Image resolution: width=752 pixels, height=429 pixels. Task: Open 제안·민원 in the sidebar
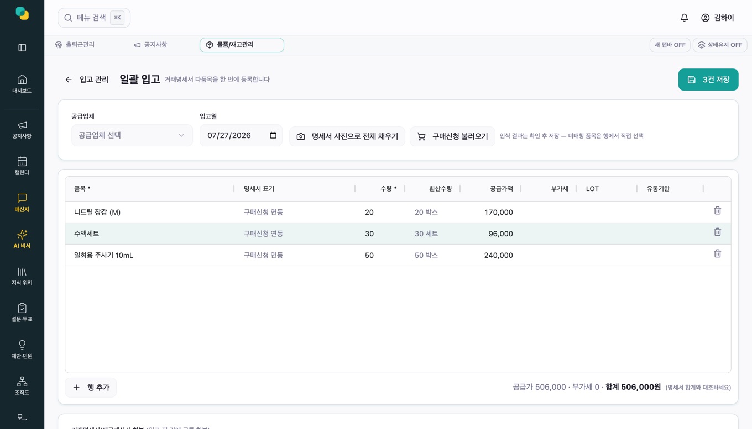pyautogui.click(x=22, y=350)
